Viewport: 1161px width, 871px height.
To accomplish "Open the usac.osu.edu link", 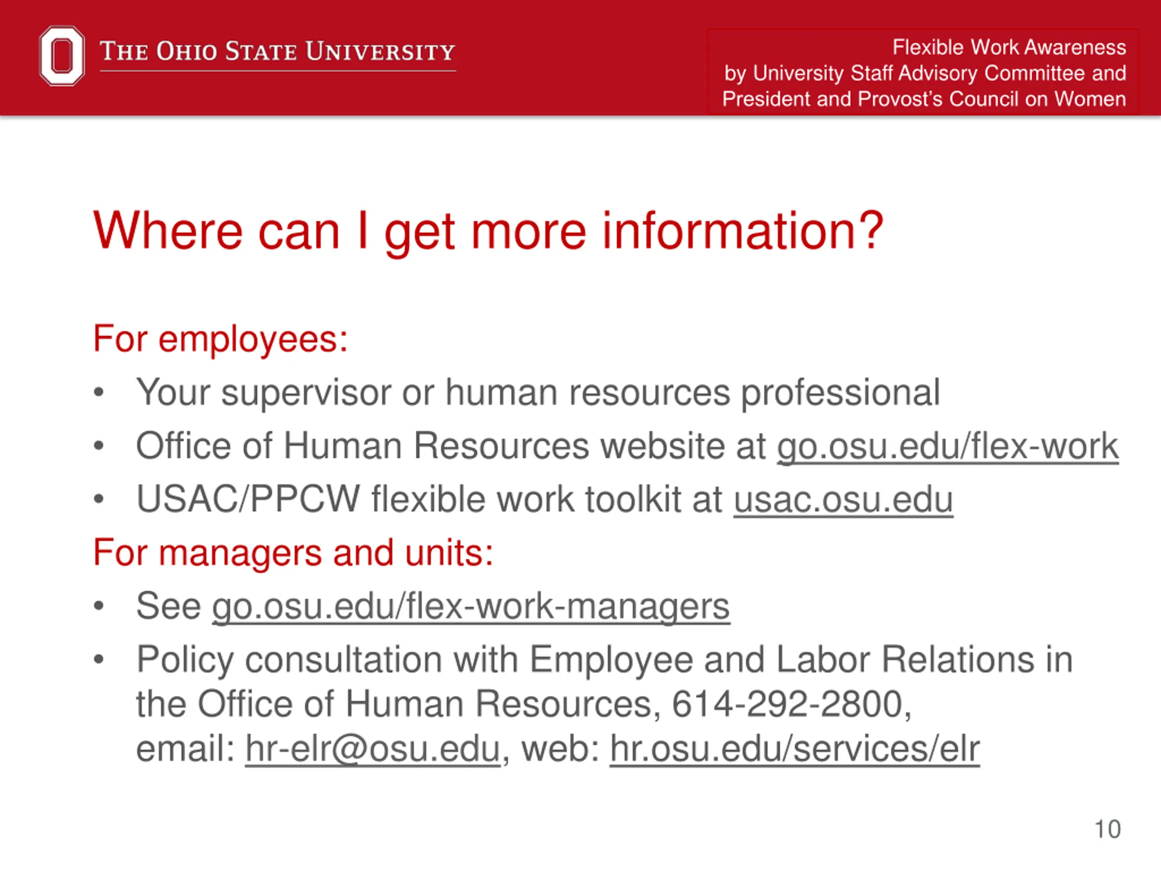I will [x=843, y=499].
